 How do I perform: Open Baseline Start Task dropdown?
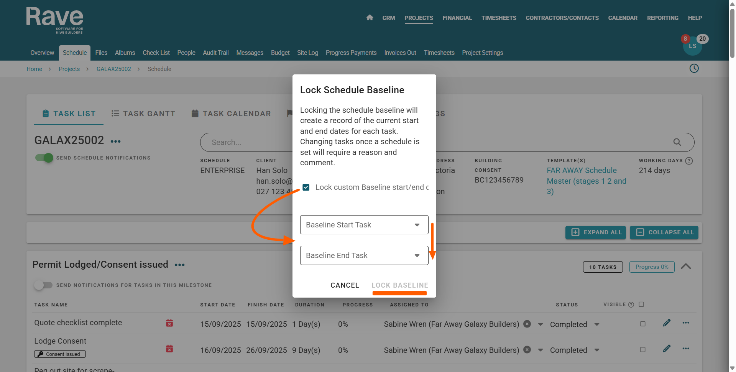tap(364, 225)
